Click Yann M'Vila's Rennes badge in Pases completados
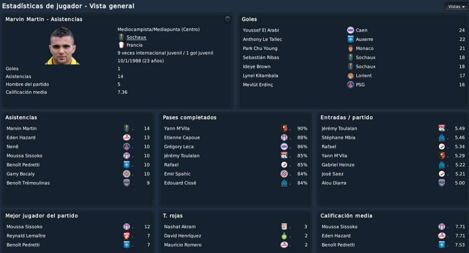The height and width of the screenshot is (253, 469). coord(284,128)
